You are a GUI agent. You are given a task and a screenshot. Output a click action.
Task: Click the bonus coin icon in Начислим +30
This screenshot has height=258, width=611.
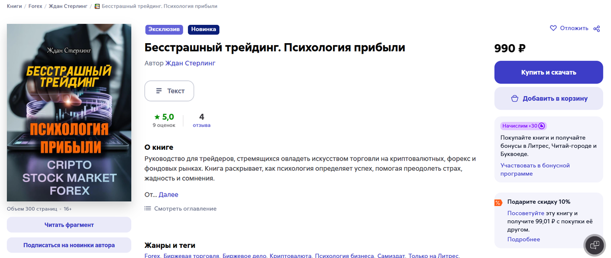tap(542, 126)
